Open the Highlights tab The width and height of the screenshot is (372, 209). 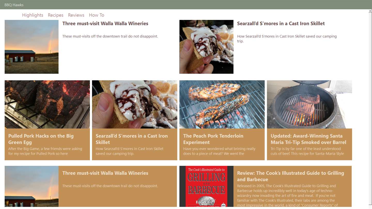click(33, 15)
